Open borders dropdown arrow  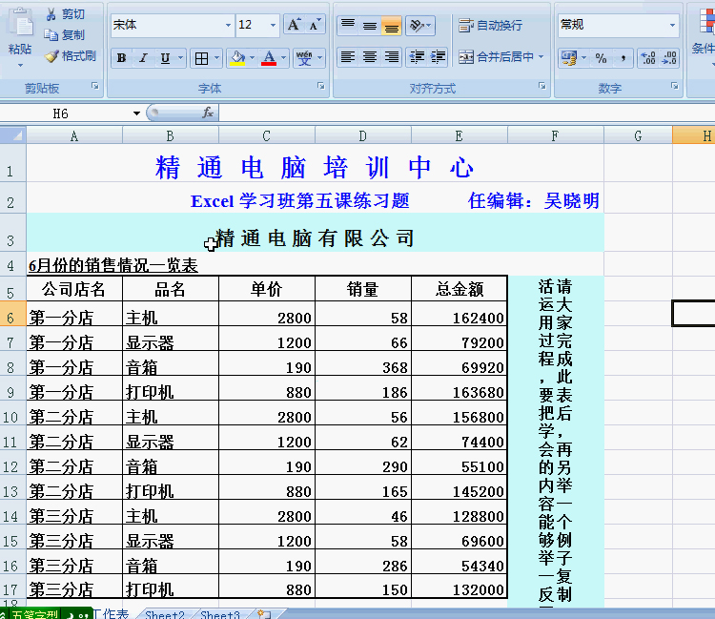(x=217, y=58)
